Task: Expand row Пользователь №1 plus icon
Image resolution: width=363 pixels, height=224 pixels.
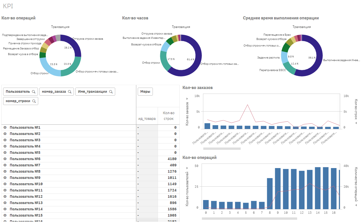Action: coord(5,128)
